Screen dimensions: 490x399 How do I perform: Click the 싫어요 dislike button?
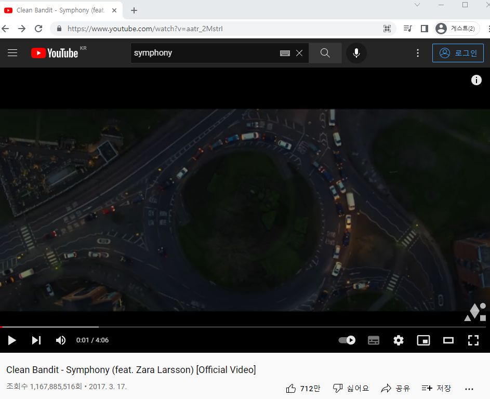(351, 389)
